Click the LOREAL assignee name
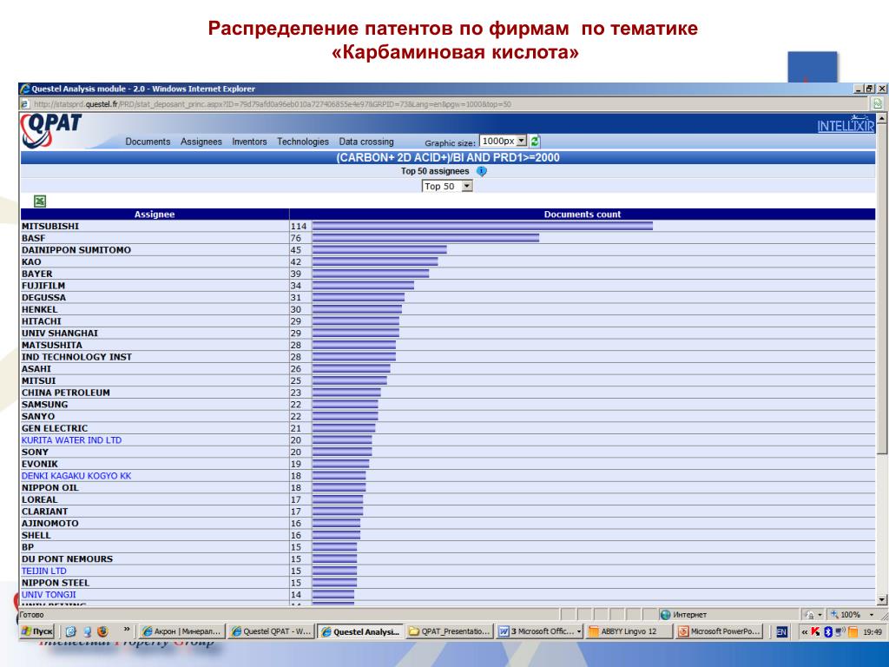 click(x=40, y=499)
